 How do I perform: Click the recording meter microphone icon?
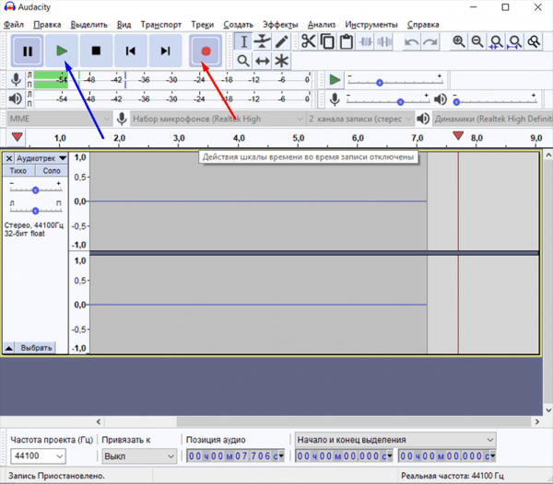[x=16, y=79]
